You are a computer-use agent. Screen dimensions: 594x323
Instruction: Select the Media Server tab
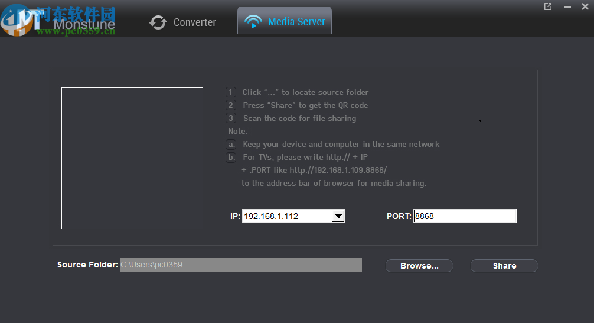point(285,22)
